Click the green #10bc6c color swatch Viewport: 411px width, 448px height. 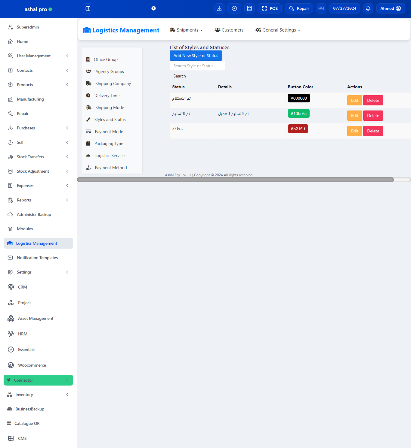tap(298, 114)
